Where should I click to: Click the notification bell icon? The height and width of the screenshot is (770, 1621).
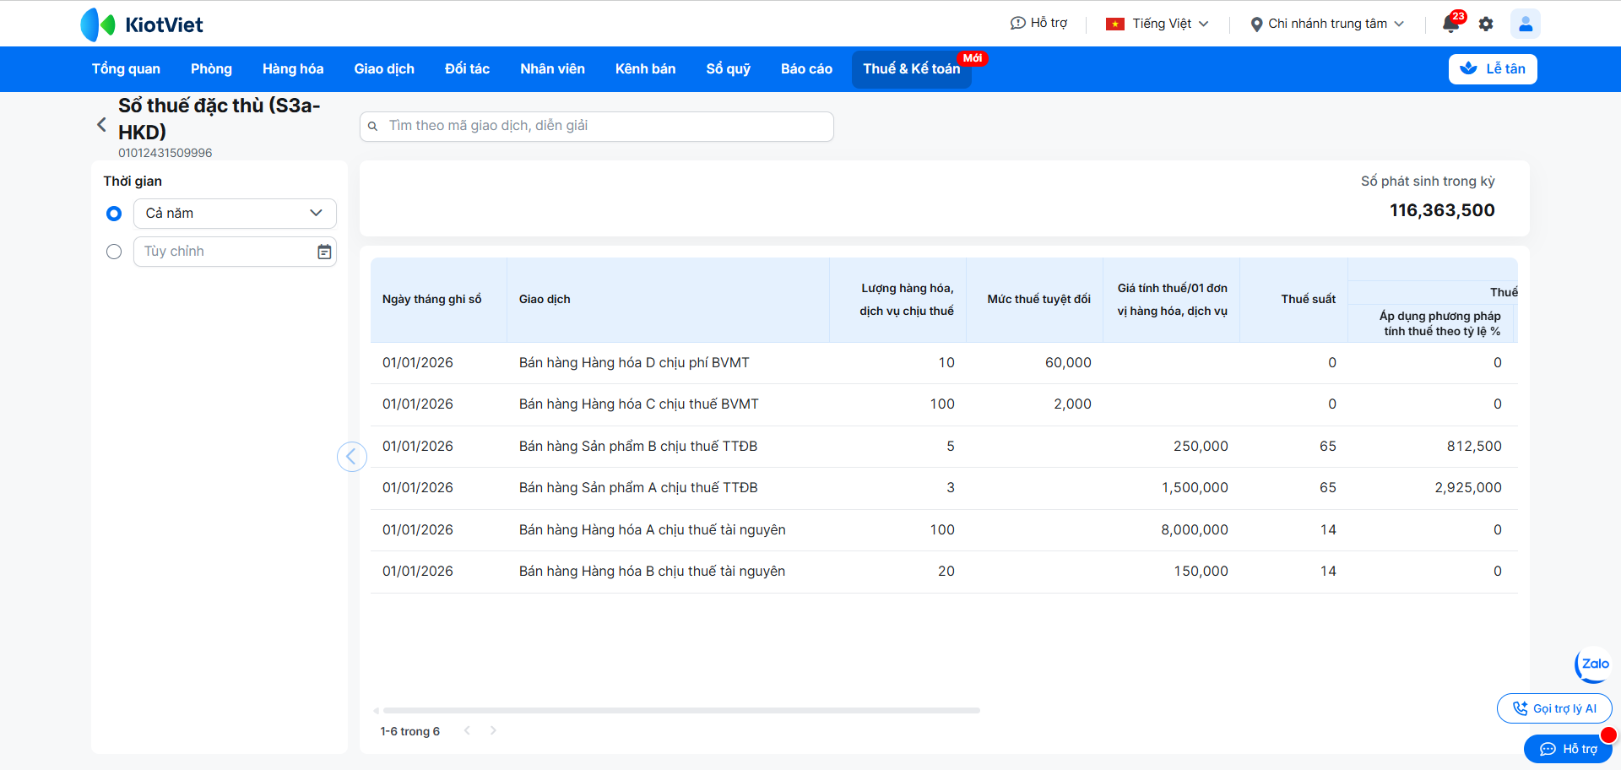[x=1450, y=24]
